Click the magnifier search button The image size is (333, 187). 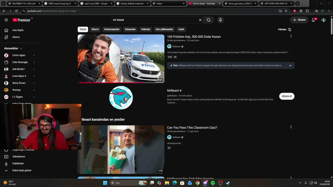(209, 20)
